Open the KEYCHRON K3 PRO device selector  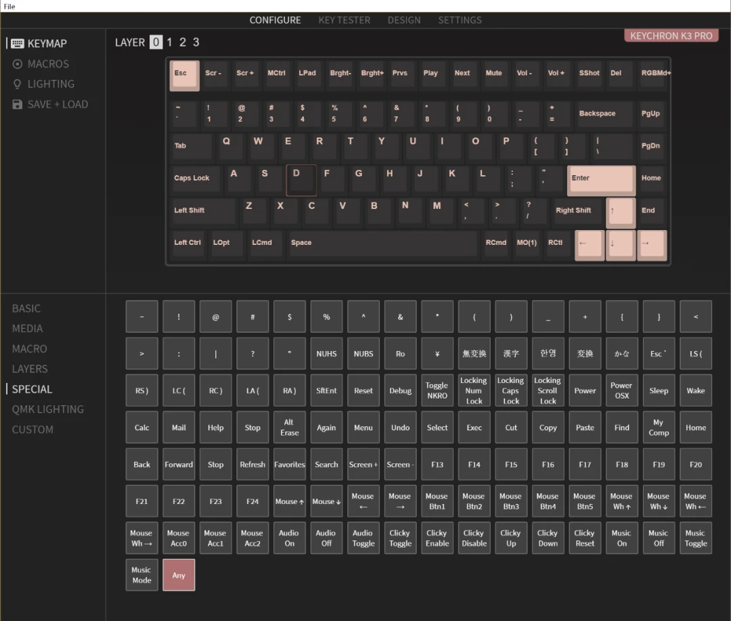(671, 36)
